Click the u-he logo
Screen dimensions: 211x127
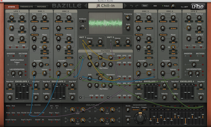pyautogui.click(x=198, y=6)
